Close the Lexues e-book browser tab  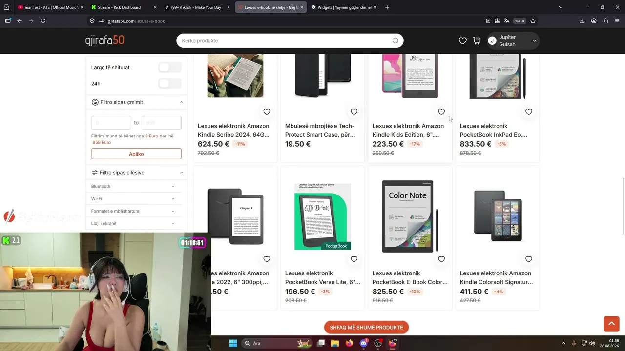(x=302, y=7)
